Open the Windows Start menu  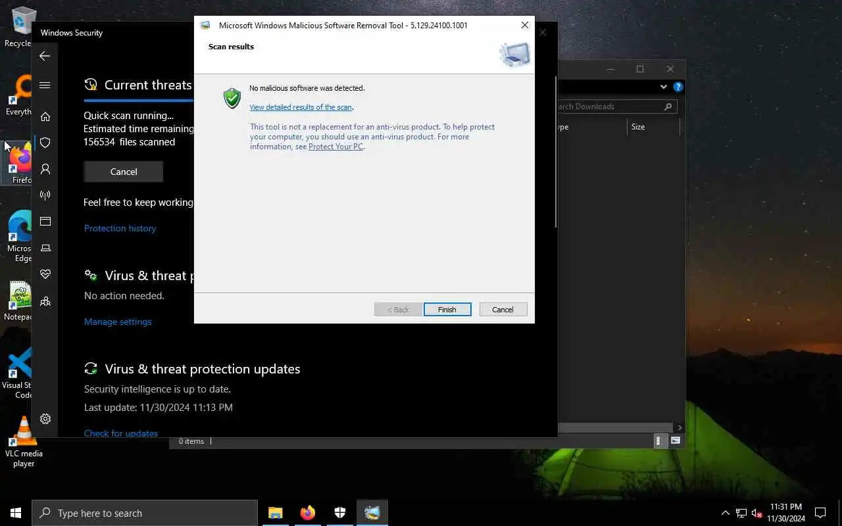[x=16, y=513]
